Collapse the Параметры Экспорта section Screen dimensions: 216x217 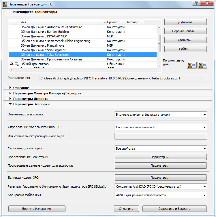[x=10, y=104]
